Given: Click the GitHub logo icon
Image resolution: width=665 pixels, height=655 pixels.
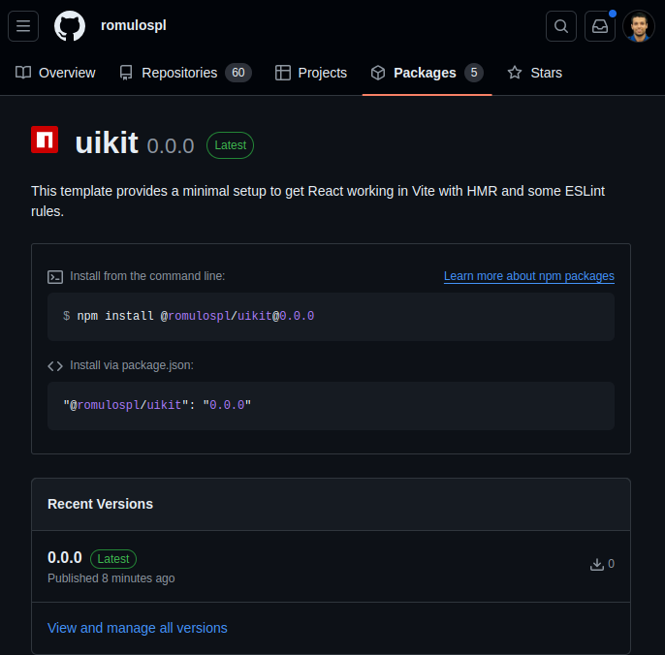Looking at the screenshot, I should click(70, 26).
